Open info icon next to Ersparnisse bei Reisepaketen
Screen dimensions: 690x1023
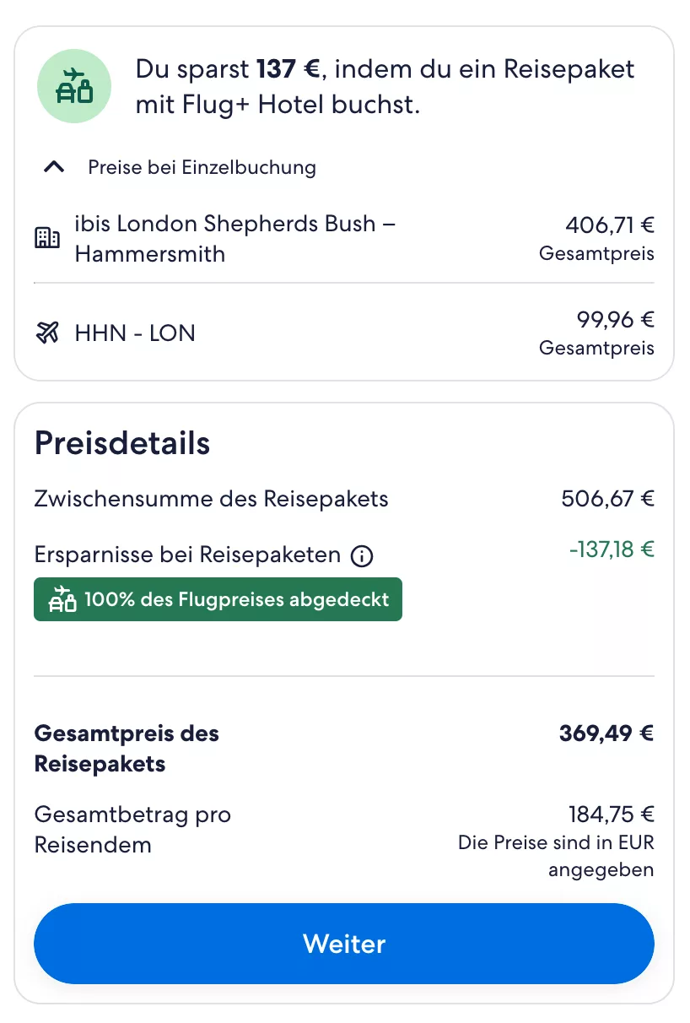(362, 556)
